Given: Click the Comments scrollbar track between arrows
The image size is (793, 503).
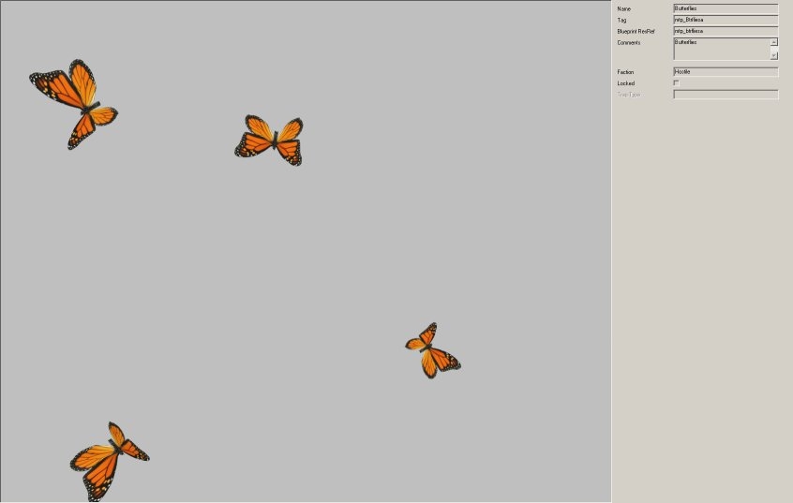Looking at the screenshot, I should 774,49.
